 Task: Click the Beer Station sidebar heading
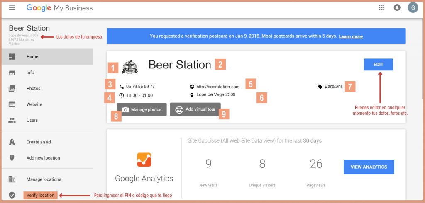tap(29, 28)
